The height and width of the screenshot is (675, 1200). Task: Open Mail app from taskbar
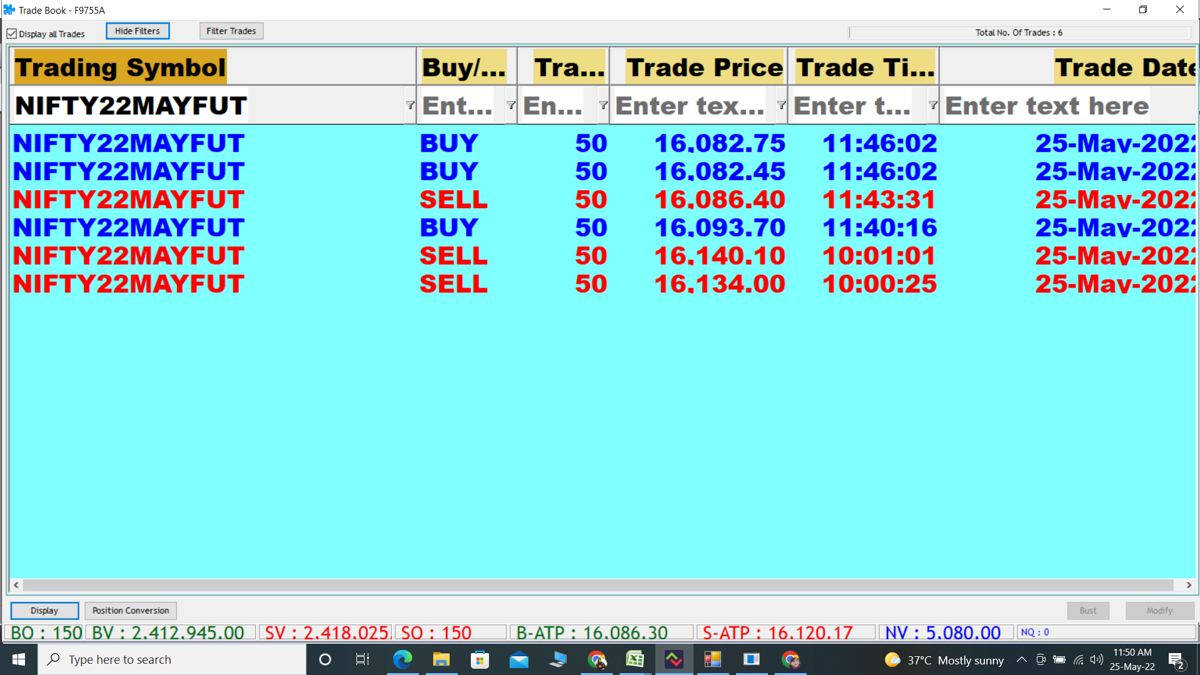518,659
